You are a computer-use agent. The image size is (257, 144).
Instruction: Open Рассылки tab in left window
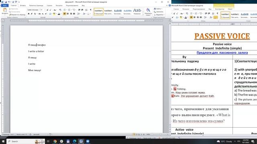pyautogui.click(x=59, y=5)
